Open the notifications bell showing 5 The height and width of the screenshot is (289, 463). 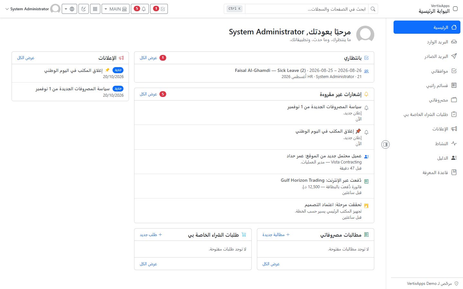click(x=140, y=9)
